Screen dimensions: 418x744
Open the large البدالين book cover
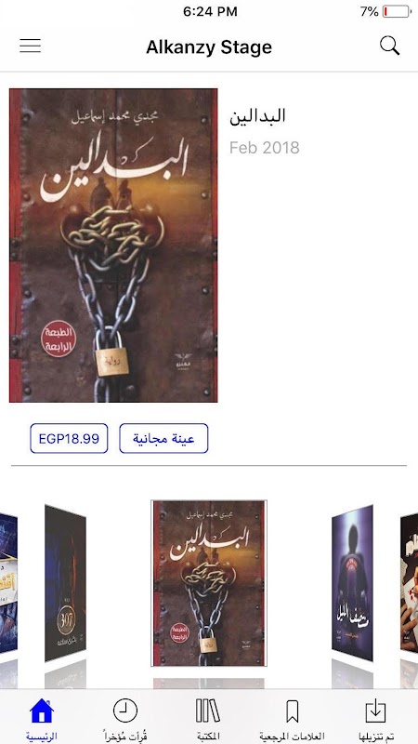(x=113, y=246)
